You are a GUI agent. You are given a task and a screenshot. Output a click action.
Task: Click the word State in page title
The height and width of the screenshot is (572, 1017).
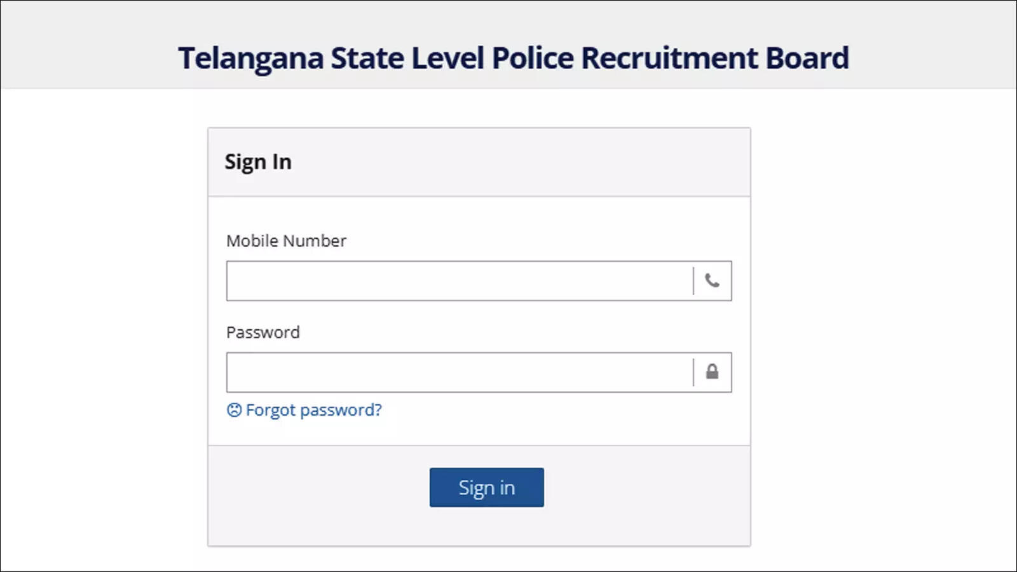click(x=367, y=58)
